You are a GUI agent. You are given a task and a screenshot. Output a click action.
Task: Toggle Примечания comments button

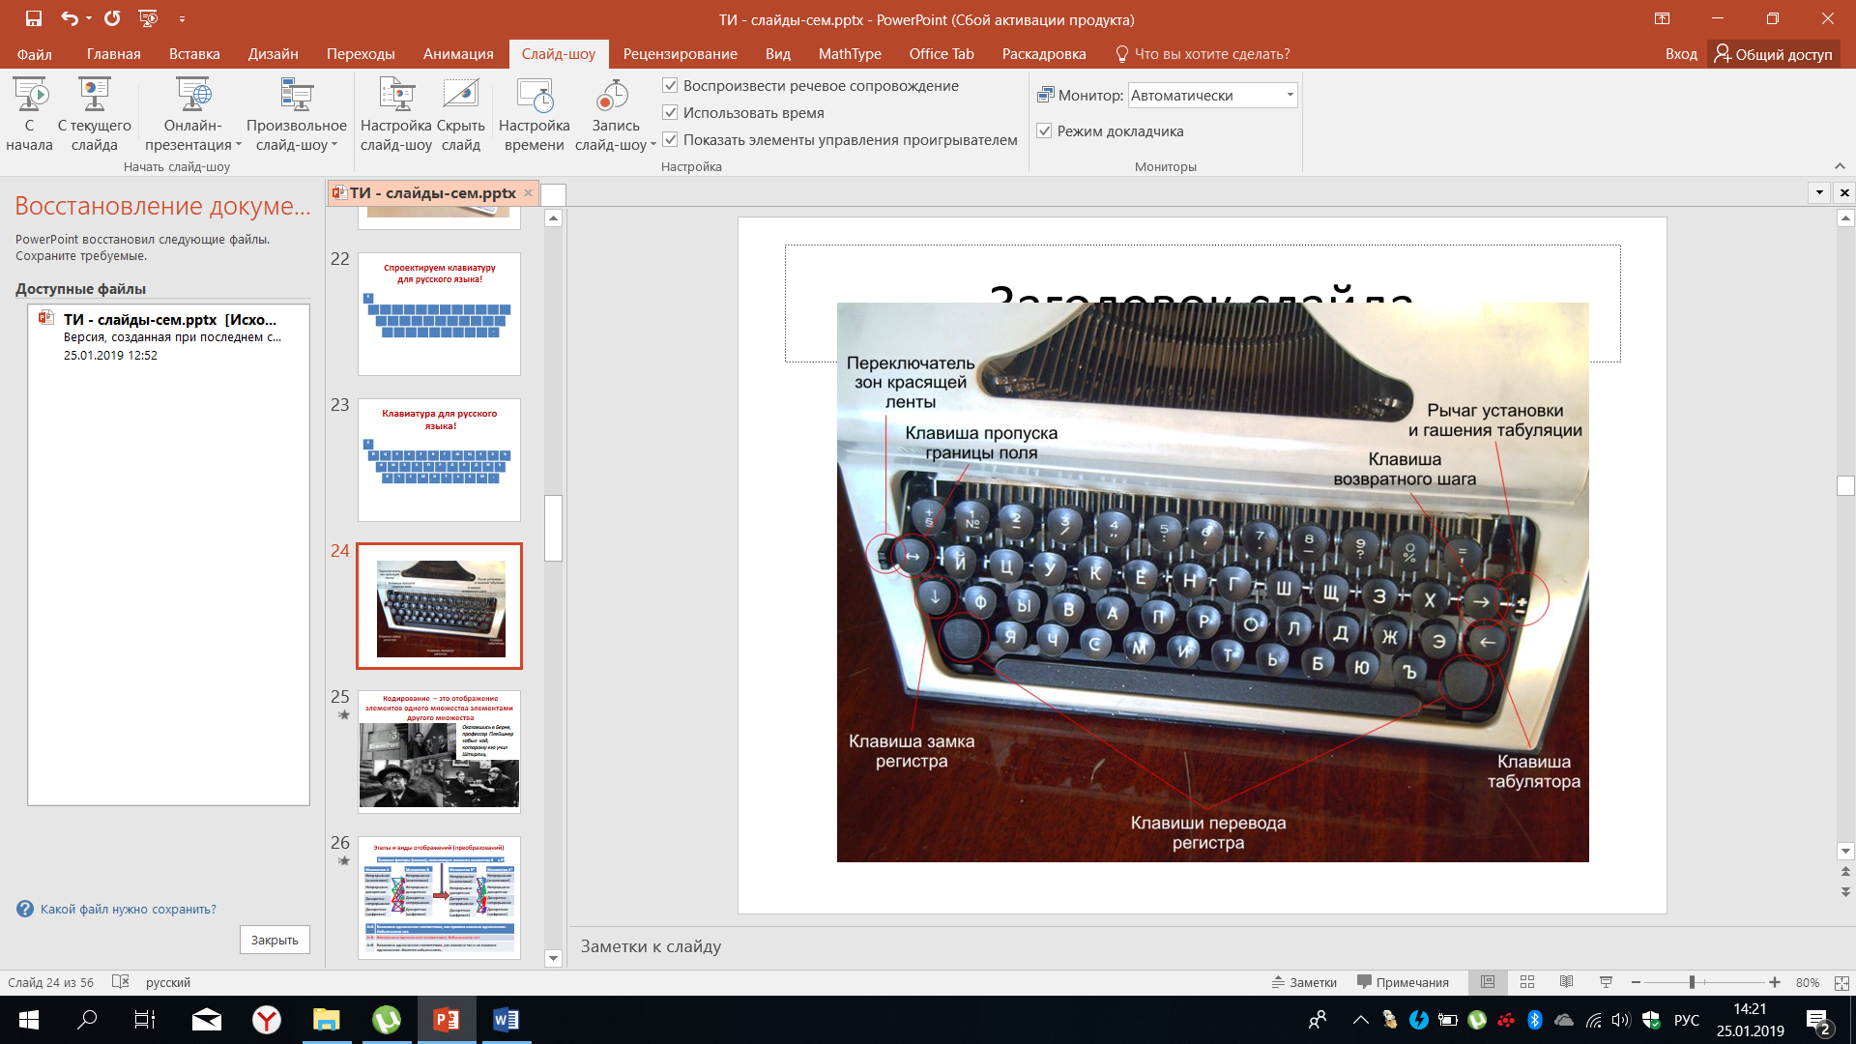tap(1403, 982)
